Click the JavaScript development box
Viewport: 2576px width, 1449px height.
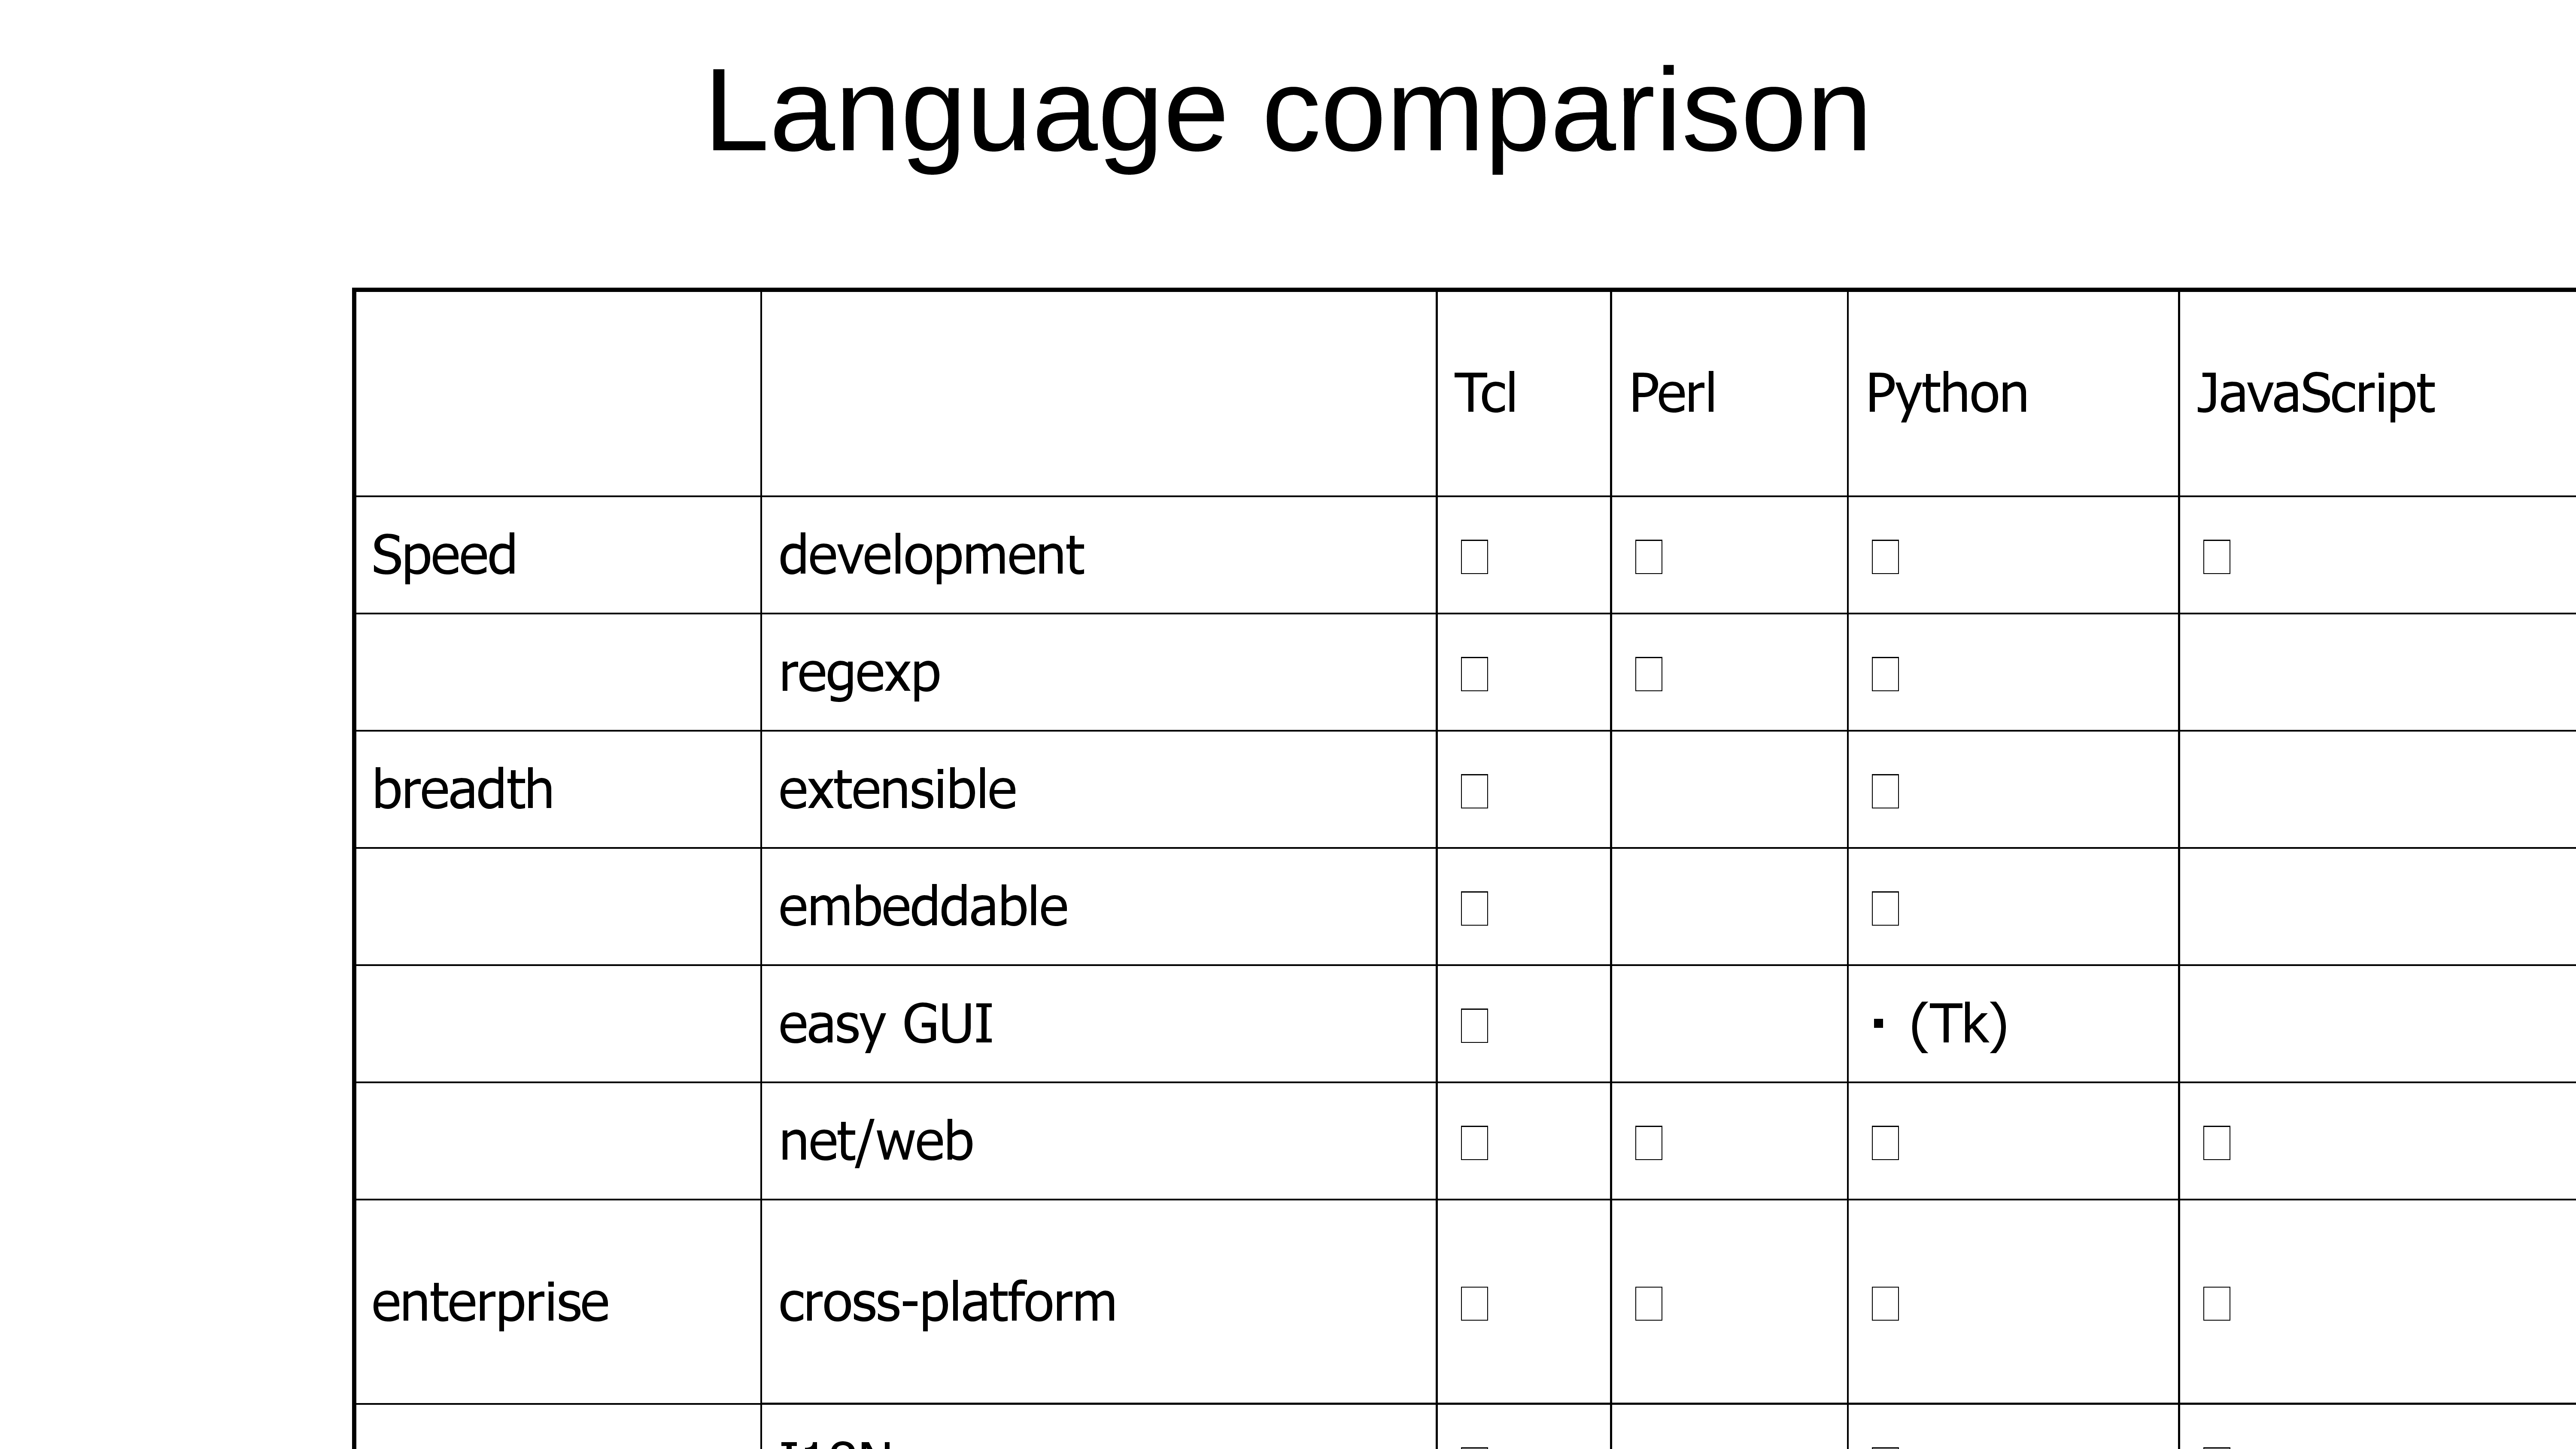click(2216, 556)
